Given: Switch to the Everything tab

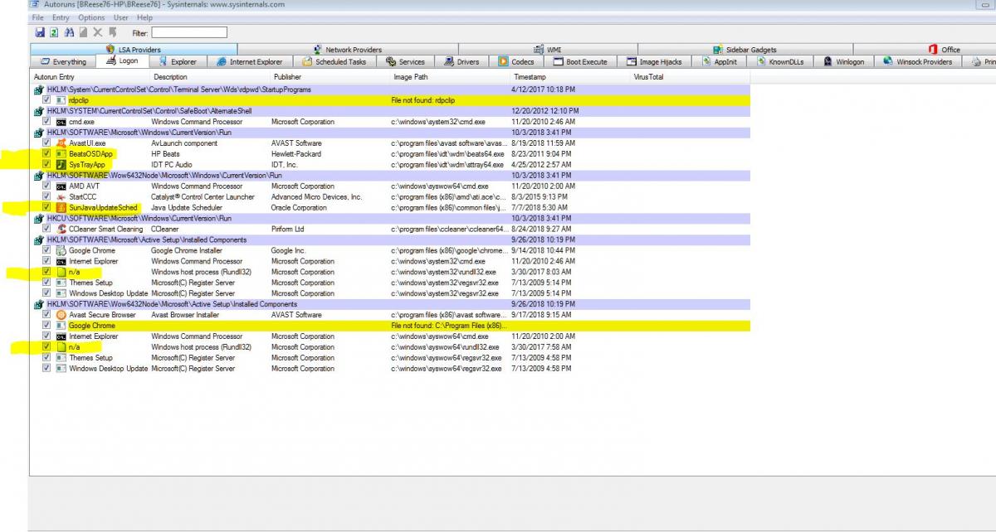Looking at the screenshot, I should [x=63, y=62].
